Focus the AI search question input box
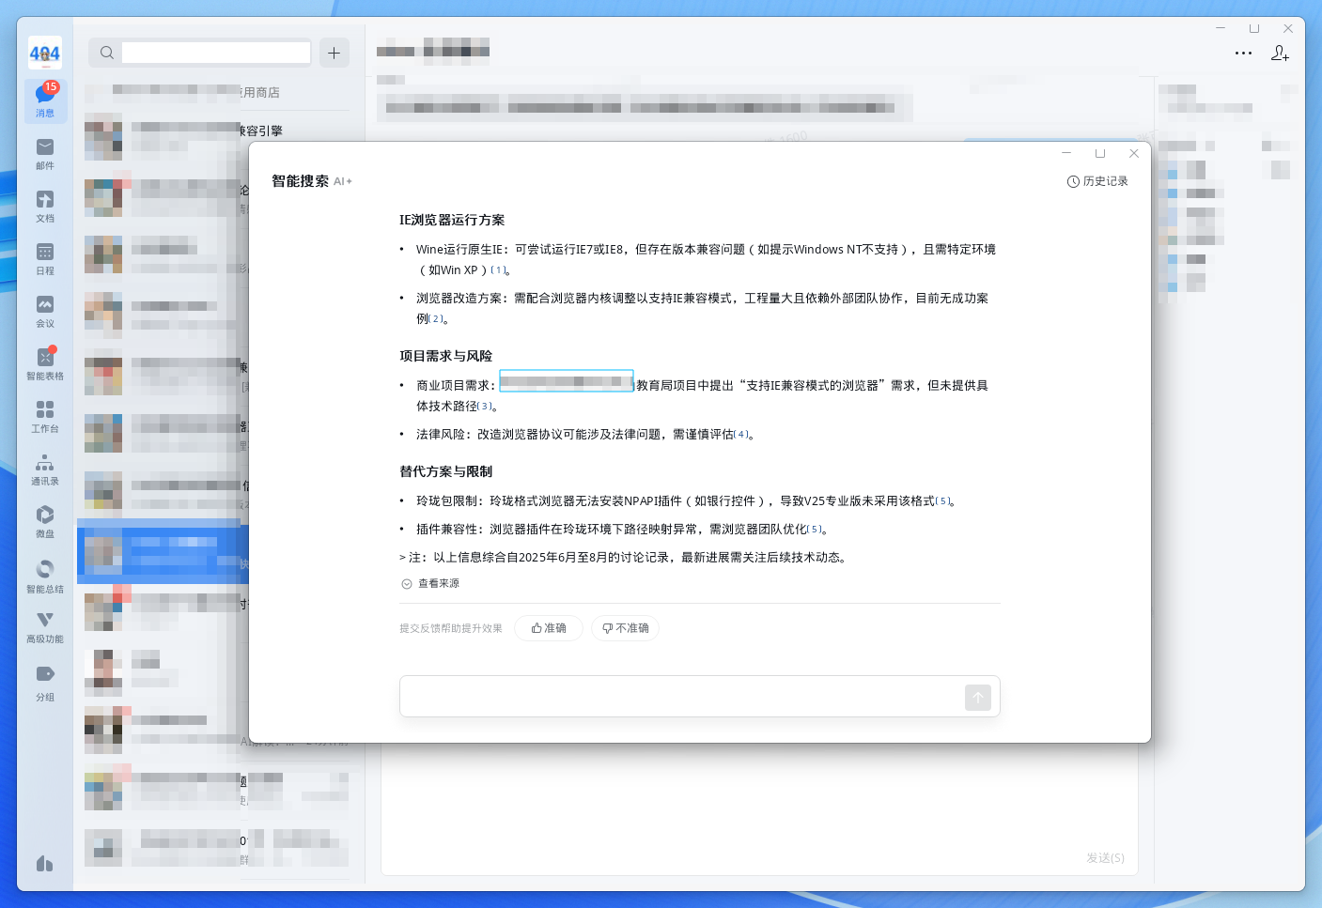The image size is (1322, 908). (x=681, y=697)
